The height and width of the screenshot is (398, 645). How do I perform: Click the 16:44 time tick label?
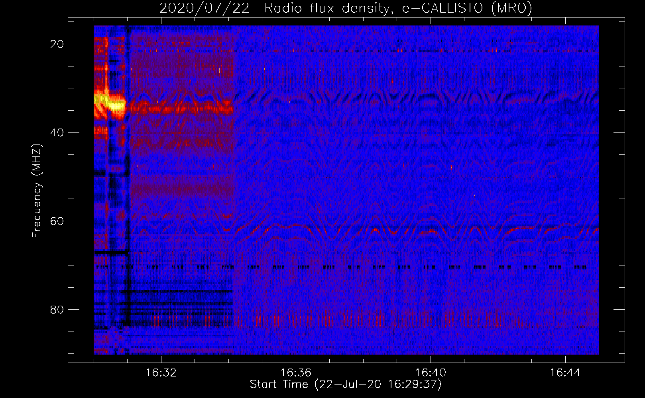point(565,373)
